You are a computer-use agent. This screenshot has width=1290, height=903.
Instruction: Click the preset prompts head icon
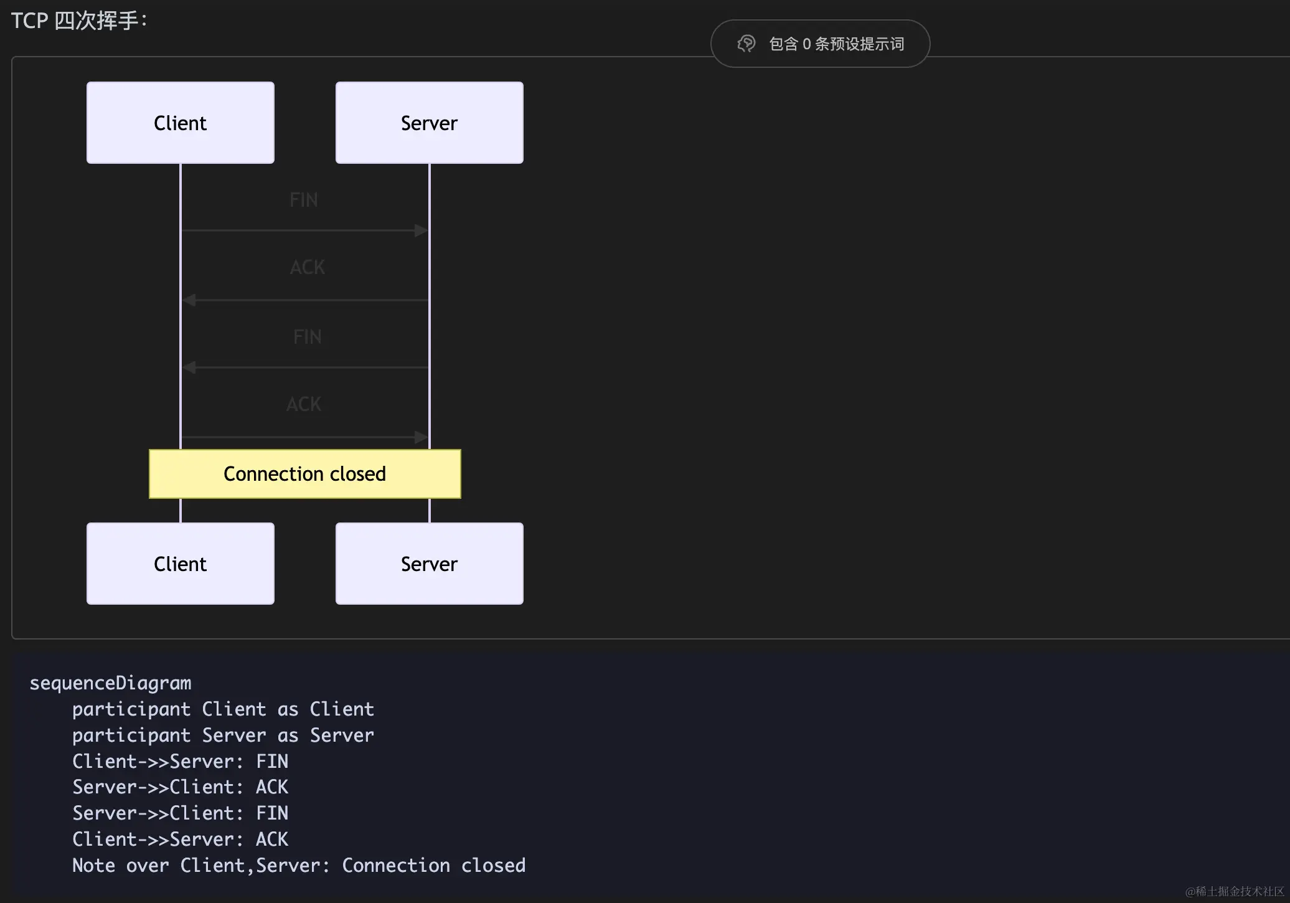[x=746, y=44]
